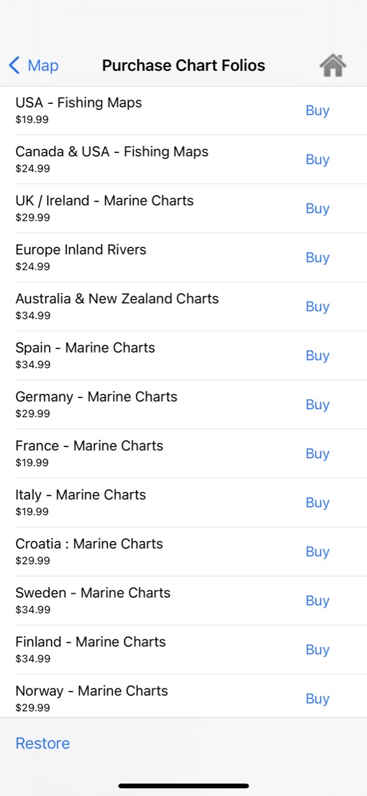Buy France - Marine Charts
Image resolution: width=367 pixels, height=796 pixels.
point(317,454)
